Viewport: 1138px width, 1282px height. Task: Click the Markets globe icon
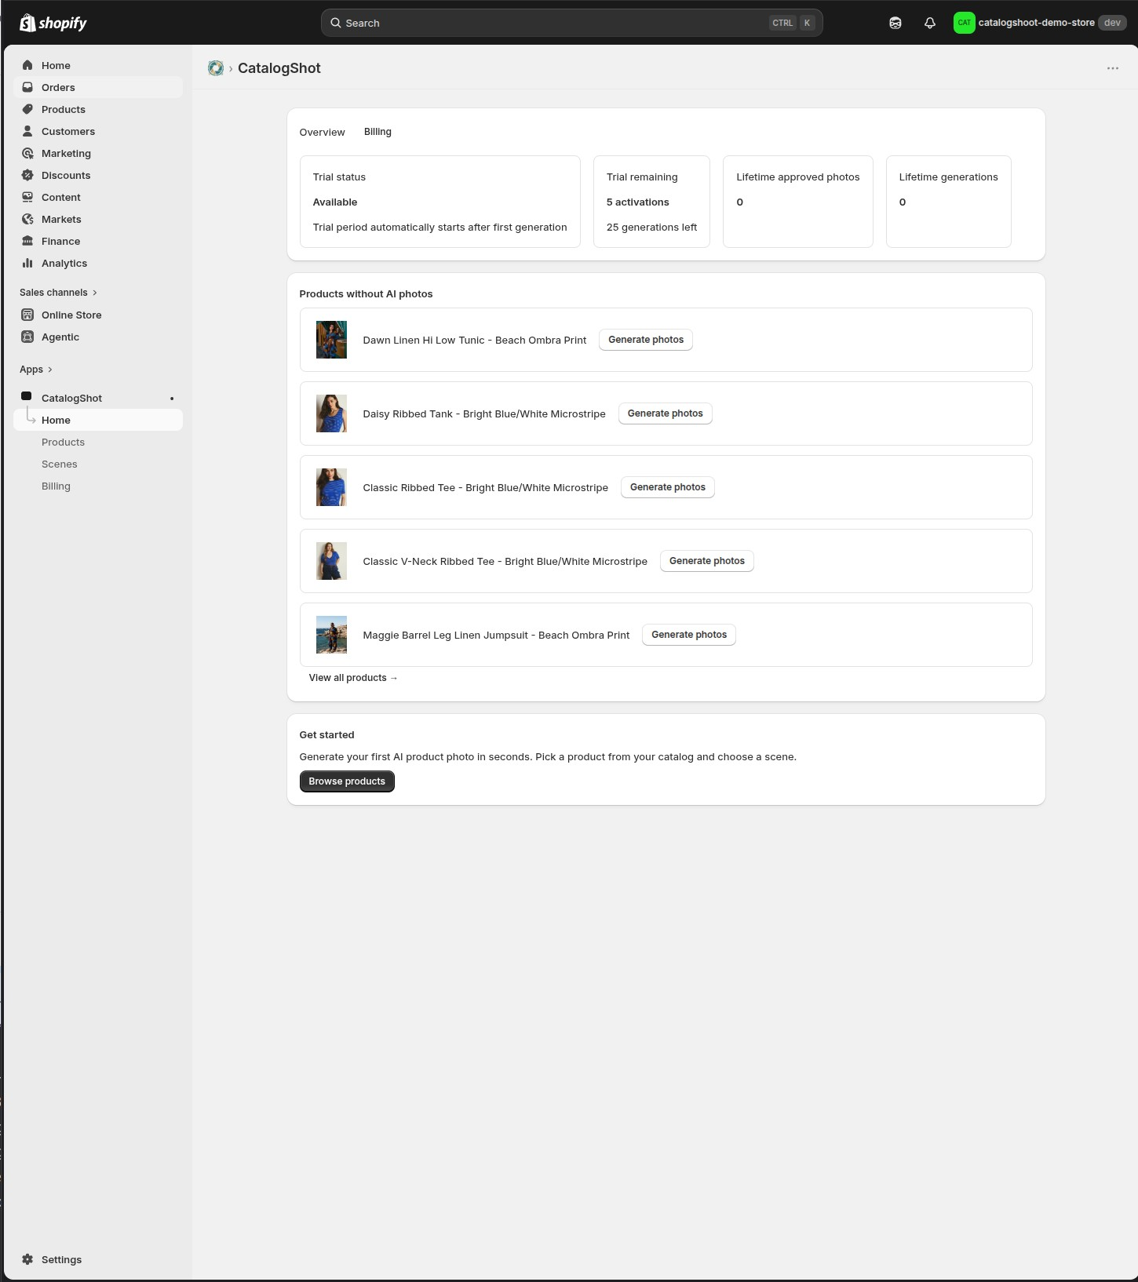click(x=27, y=219)
